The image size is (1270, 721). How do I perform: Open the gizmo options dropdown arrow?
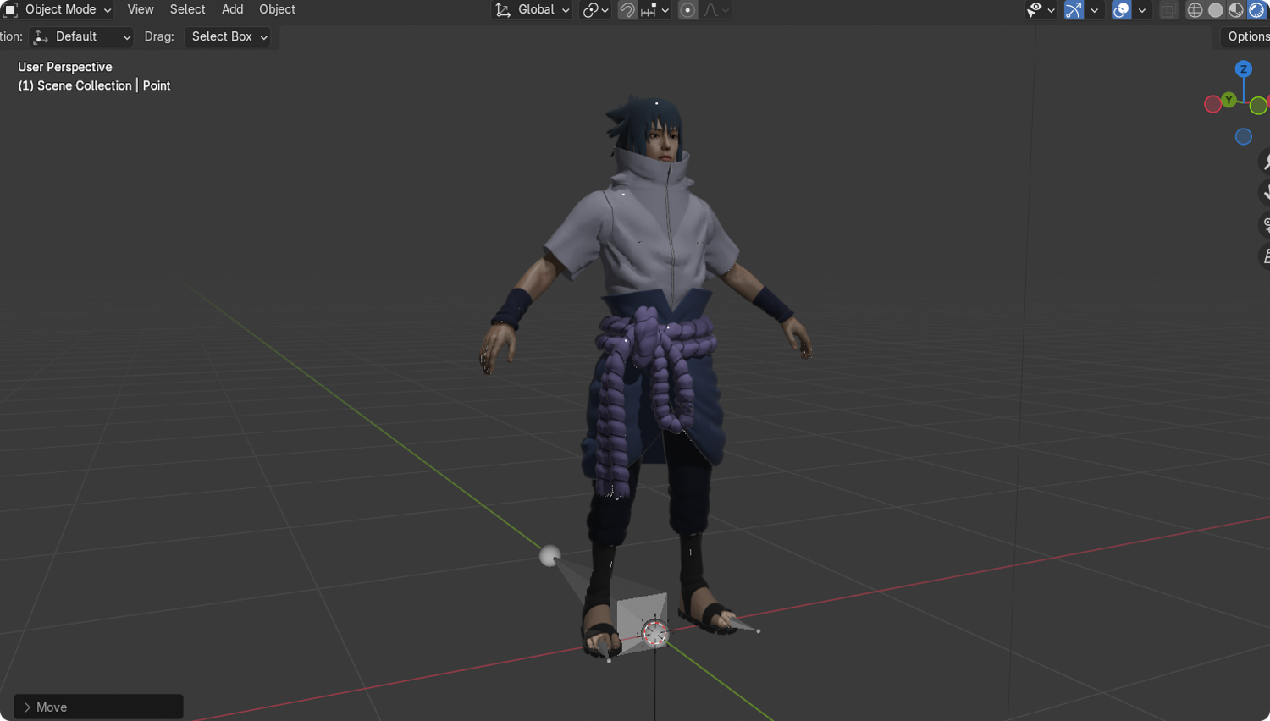pyautogui.click(x=1094, y=10)
